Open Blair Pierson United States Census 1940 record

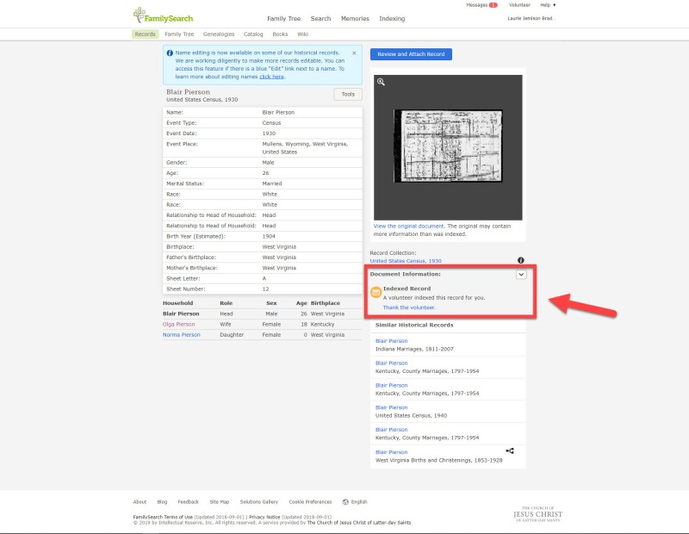(x=392, y=408)
